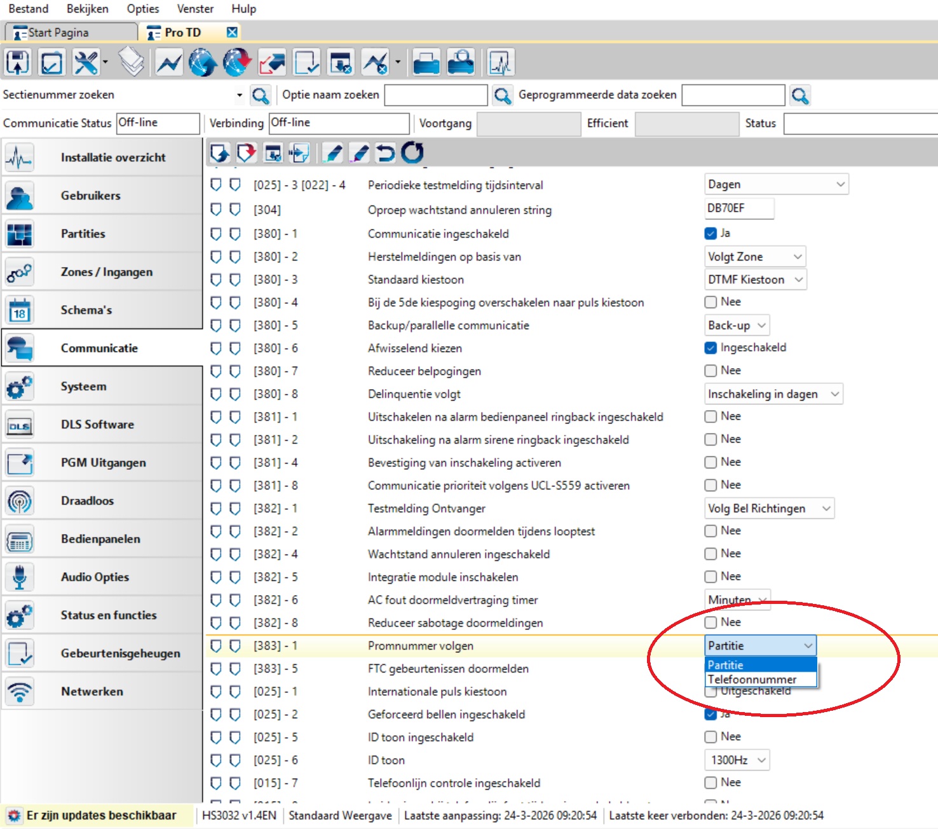The width and height of the screenshot is (938, 829).
Task: Expand the Backup/parallelle communicatie Back-up dropdown
Action: click(x=737, y=325)
